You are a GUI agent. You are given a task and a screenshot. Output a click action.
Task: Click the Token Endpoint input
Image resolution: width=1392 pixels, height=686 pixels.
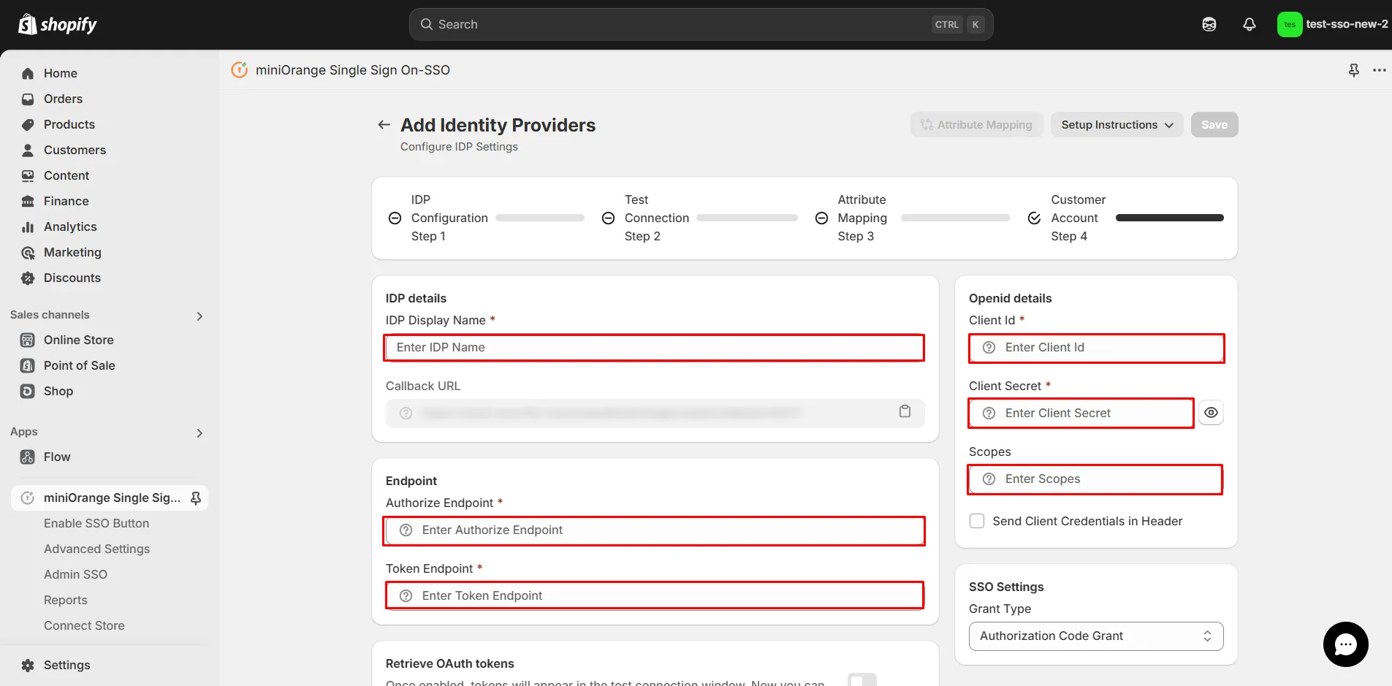point(654,595)
